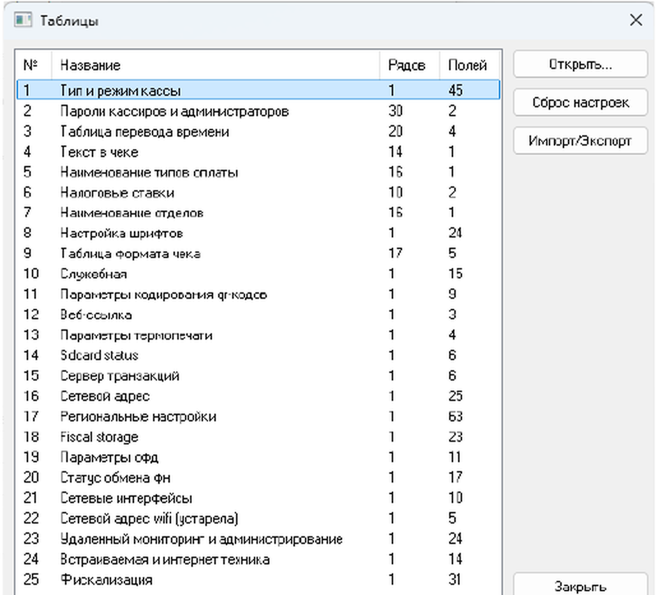Click the Полей column header

click(x=470, y=65)
